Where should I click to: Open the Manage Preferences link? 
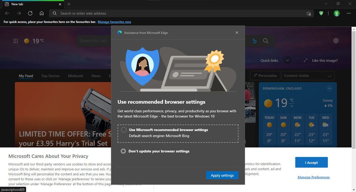click(x=314, y=177)
